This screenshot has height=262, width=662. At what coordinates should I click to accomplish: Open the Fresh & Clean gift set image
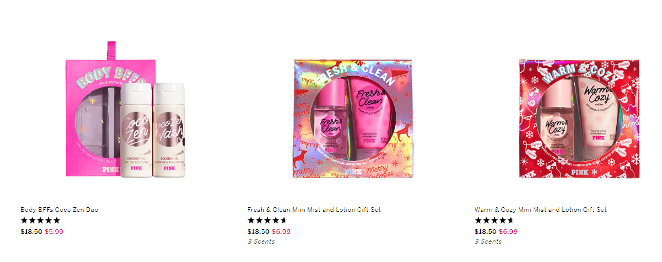[x=353, y=119]
